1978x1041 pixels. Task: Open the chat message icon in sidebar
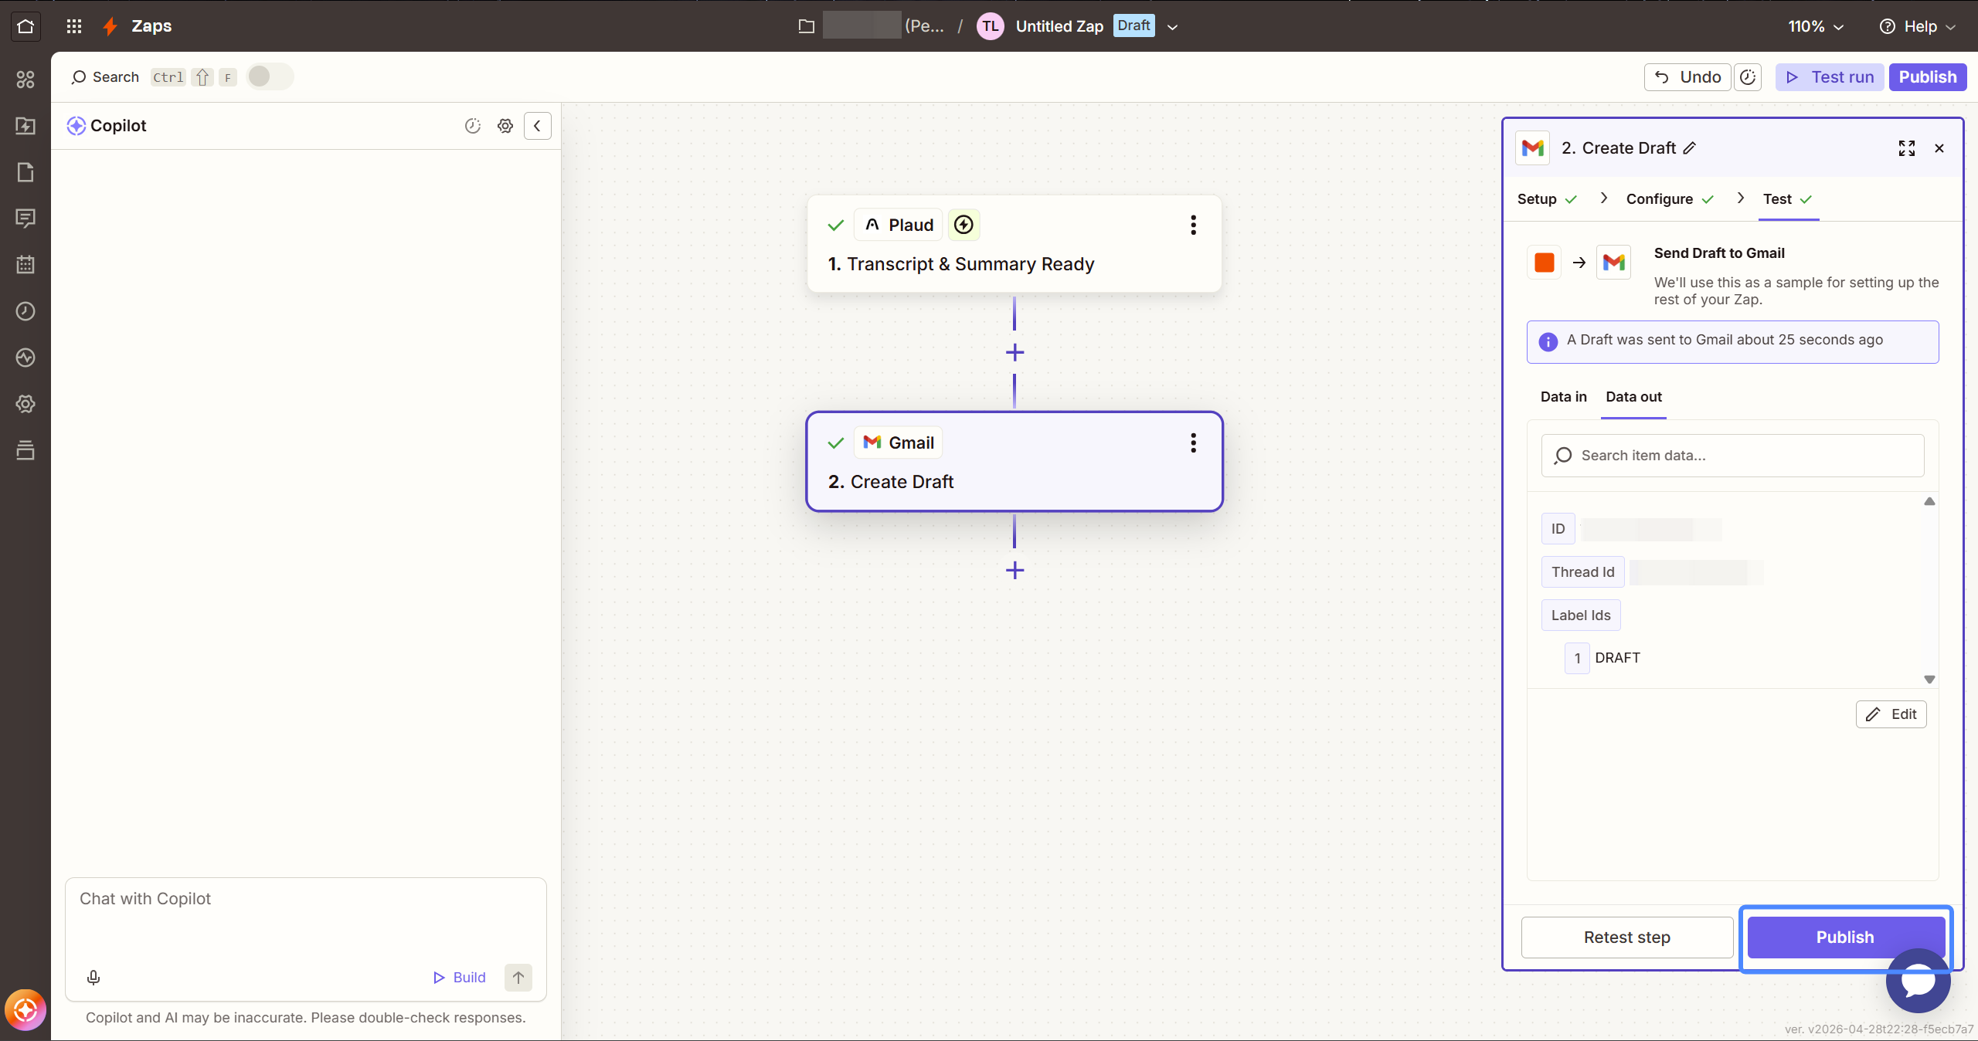[x=25, y=219]
